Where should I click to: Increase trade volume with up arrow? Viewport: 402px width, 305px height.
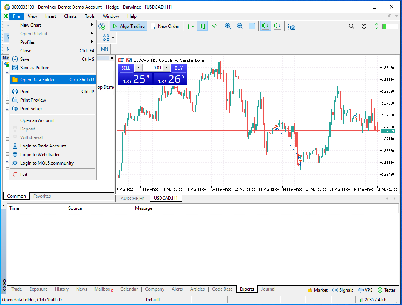tap(166, 68)
